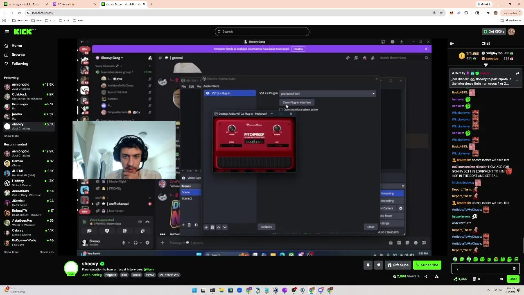Open your profile avatar menu on Kick

click(511, 32)
